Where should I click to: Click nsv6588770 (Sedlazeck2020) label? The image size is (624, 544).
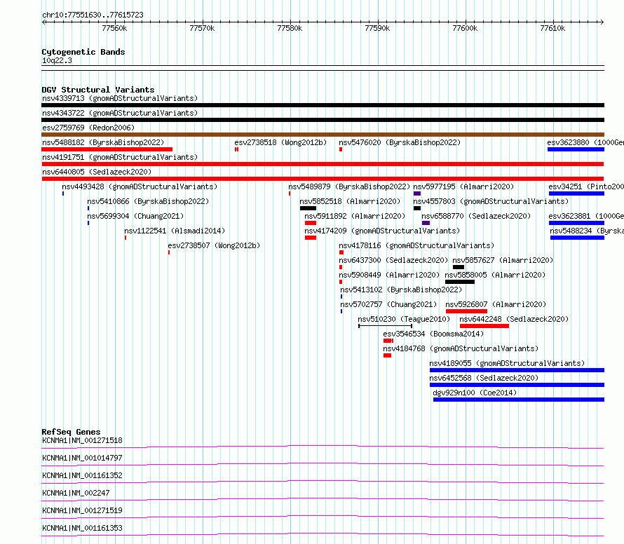pyautogui.click(x=476, y=216)
